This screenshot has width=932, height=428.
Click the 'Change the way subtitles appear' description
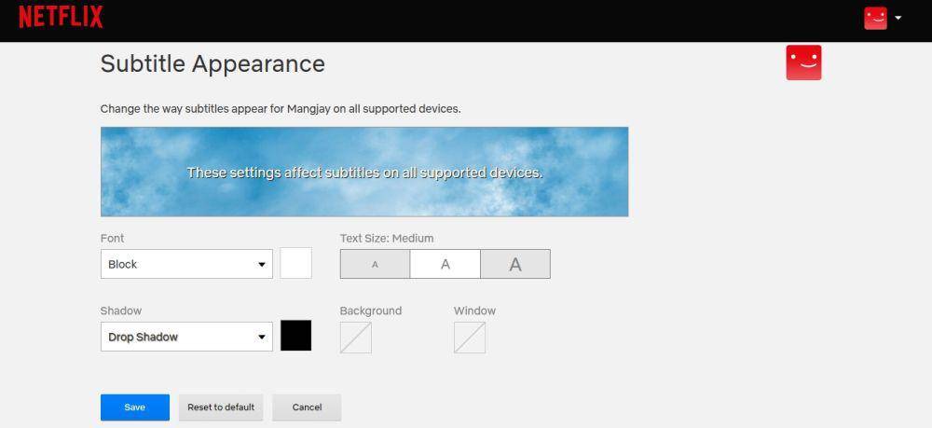coord(281,109)
